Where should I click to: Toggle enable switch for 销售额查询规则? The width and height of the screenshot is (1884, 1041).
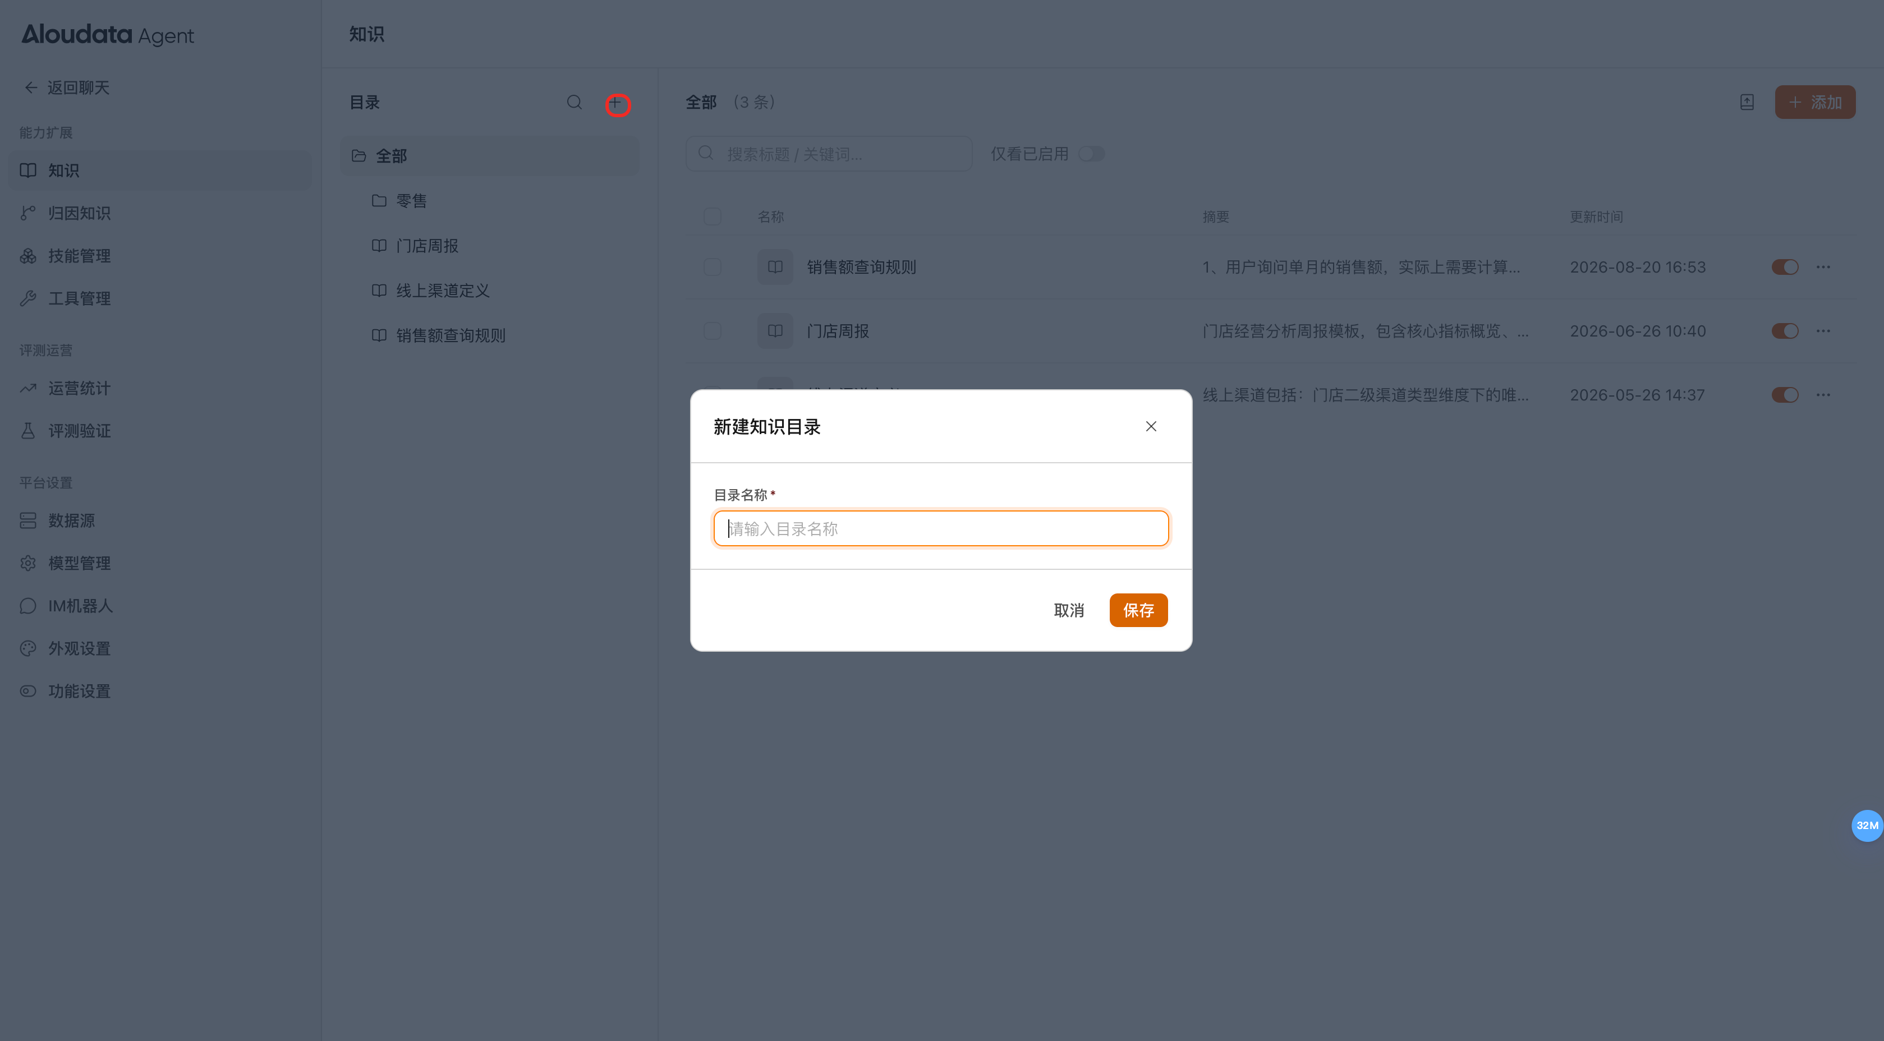coord(1785,267)
